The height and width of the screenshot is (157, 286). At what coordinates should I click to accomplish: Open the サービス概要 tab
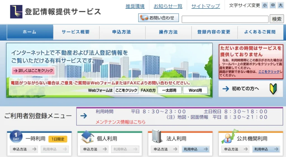pyautogui.click(x=76, y=32)
